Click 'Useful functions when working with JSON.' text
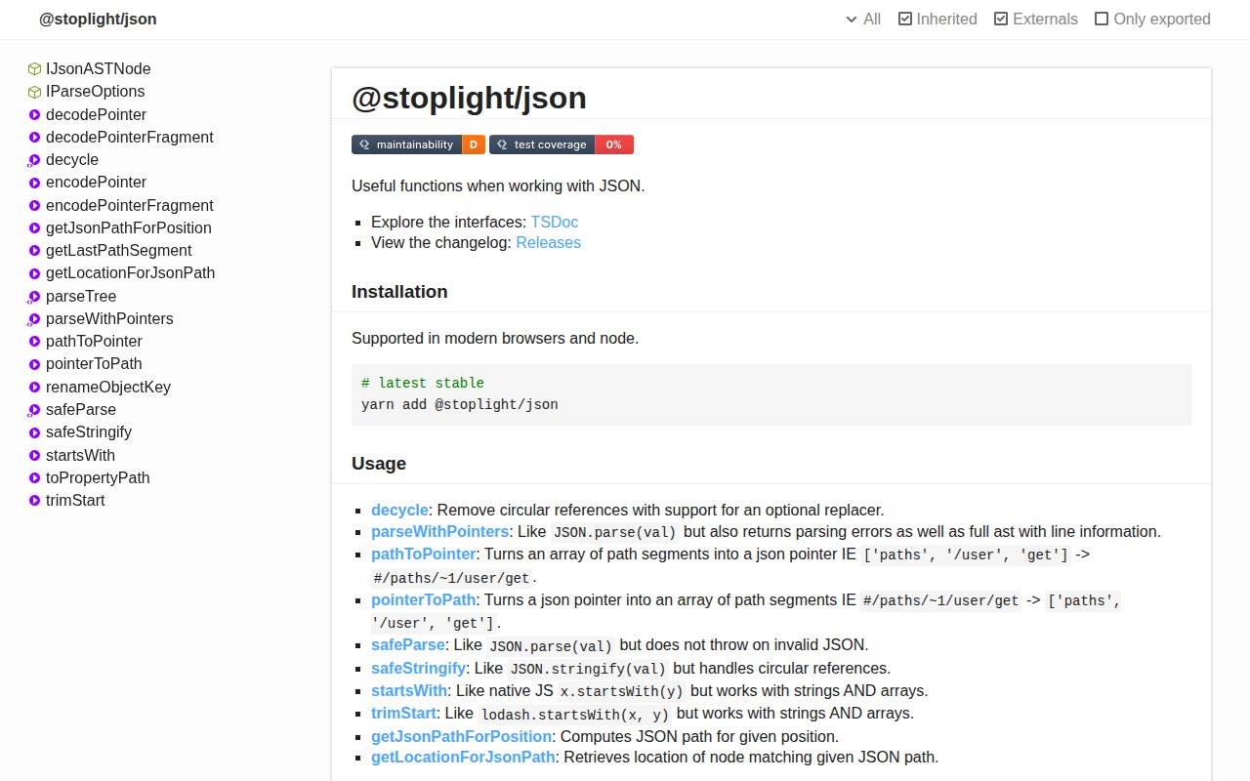The width and height of the screenshot is (1250, 781). click(x=498, y=185)
